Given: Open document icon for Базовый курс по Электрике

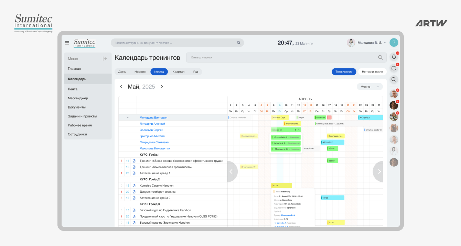Looking at the screenshot, I should coord(134,223).
